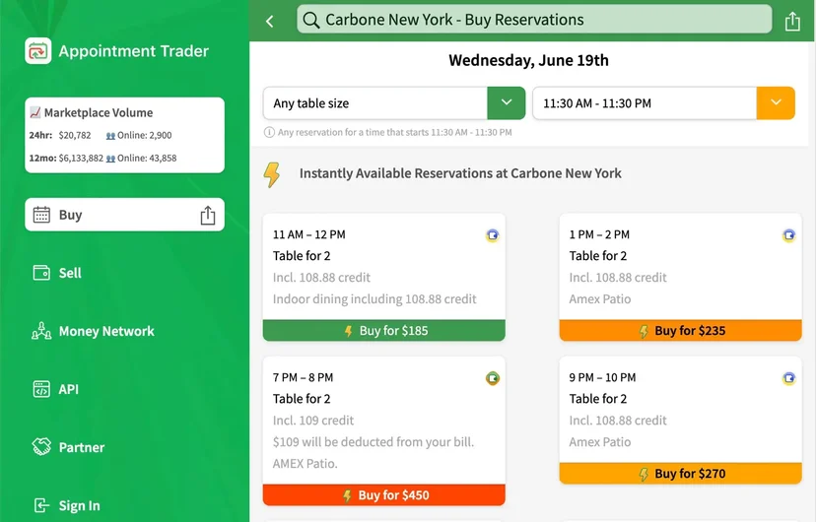Click seller badge icon on 1 PM card
The width and height of the screenshot is (816, 522).
point(789,235)
